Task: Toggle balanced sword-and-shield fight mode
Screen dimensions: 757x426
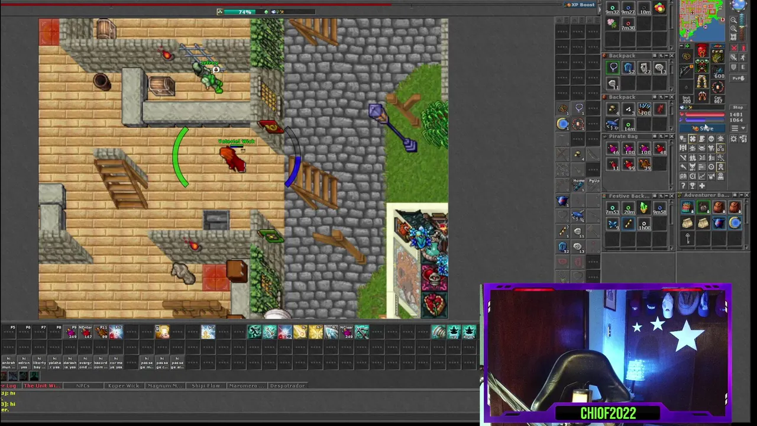Action: click(734, 57)
